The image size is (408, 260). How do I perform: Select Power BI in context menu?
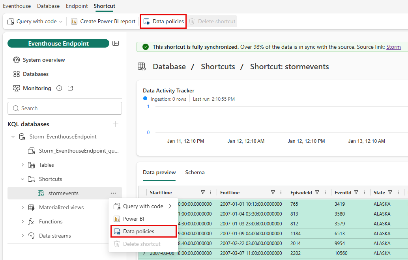pyautogui.click(x=143, y=219)
